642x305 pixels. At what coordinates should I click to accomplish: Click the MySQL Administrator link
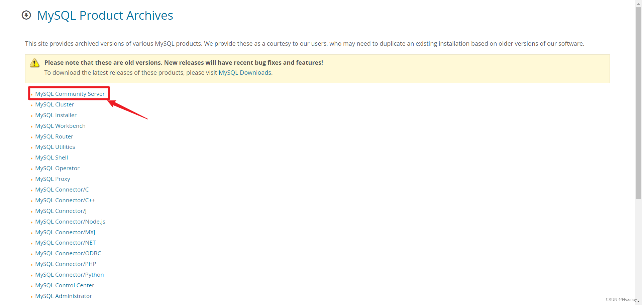[x=64, y=296]
